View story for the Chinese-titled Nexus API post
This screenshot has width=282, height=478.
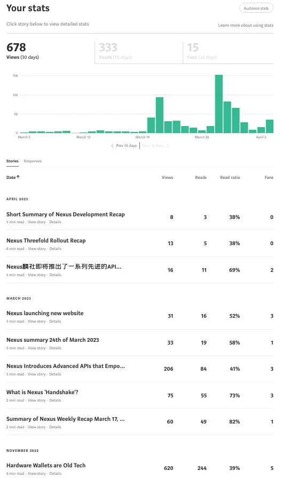coord(37,275)
